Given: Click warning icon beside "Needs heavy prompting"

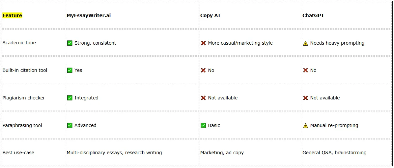Looking at the screenshot, I should point(305,43).
